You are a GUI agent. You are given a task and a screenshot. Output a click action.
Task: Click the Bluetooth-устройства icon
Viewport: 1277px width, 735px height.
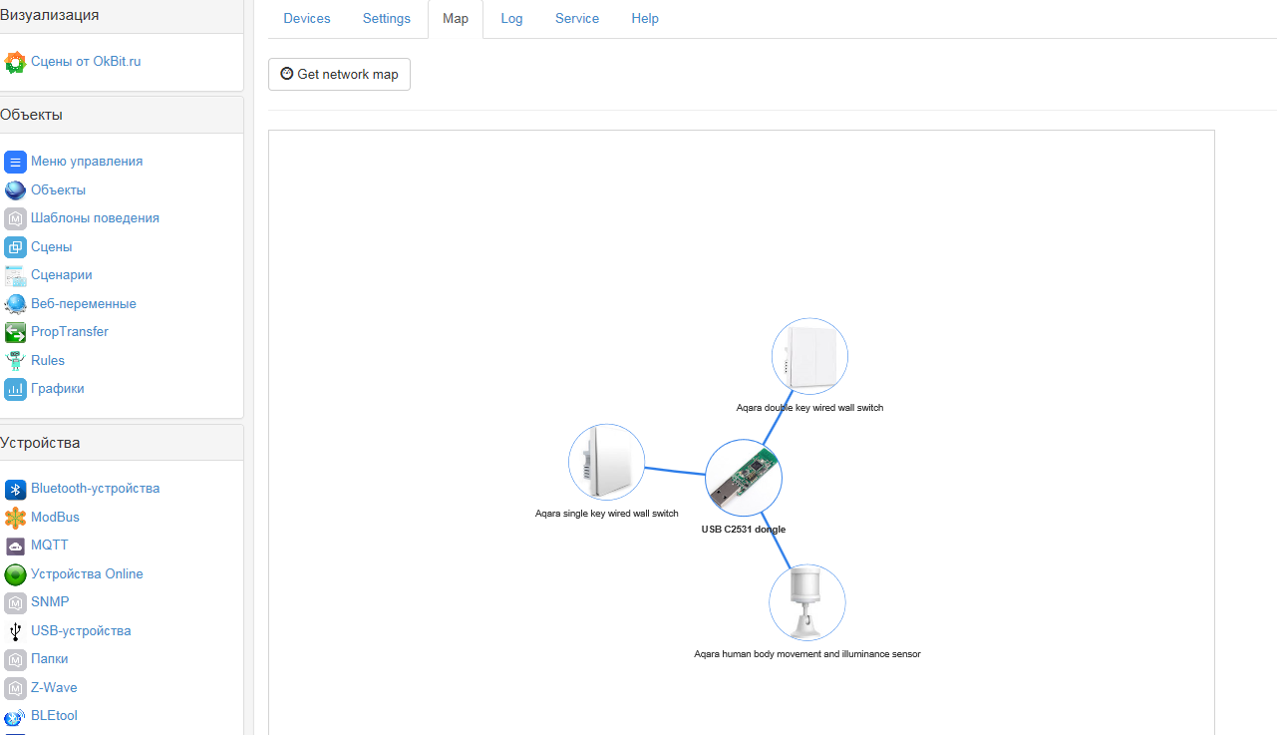pos(15,489)
